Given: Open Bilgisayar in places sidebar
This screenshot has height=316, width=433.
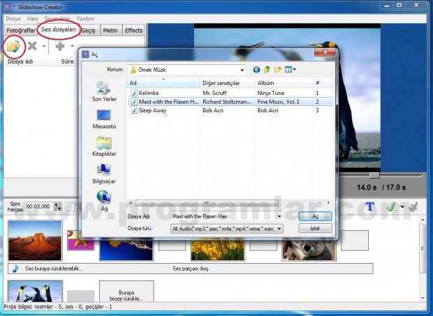Looking at the screenshot, I should click(x=104, y=174).
